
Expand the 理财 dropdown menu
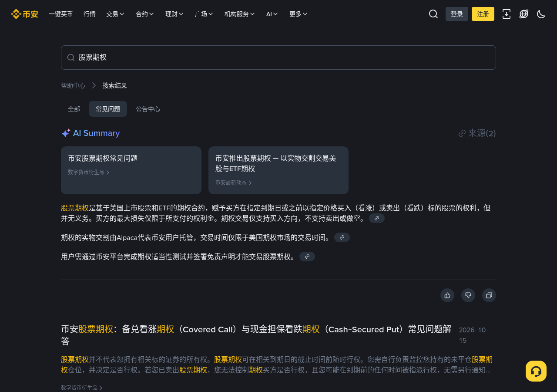pyautogui.click(x=174, y=14)
